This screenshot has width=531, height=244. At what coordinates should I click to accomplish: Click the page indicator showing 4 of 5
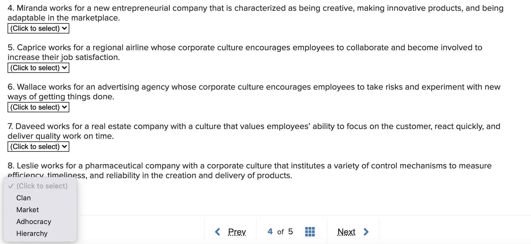280,231
